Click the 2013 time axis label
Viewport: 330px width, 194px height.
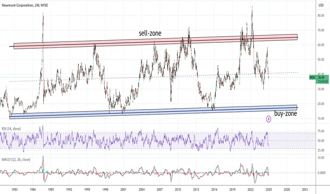[x=196, y=190]
